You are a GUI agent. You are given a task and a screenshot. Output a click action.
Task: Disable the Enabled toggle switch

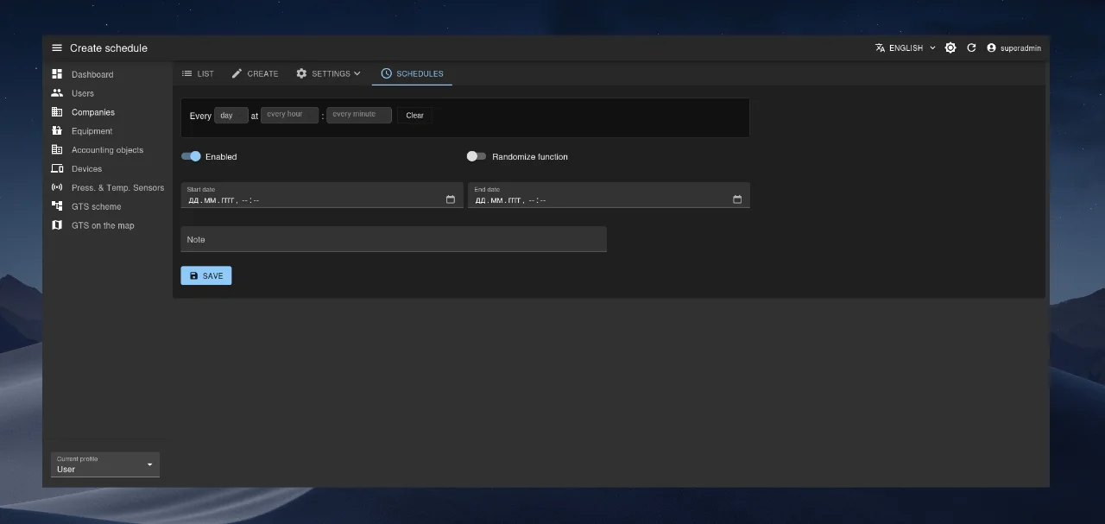191,156
